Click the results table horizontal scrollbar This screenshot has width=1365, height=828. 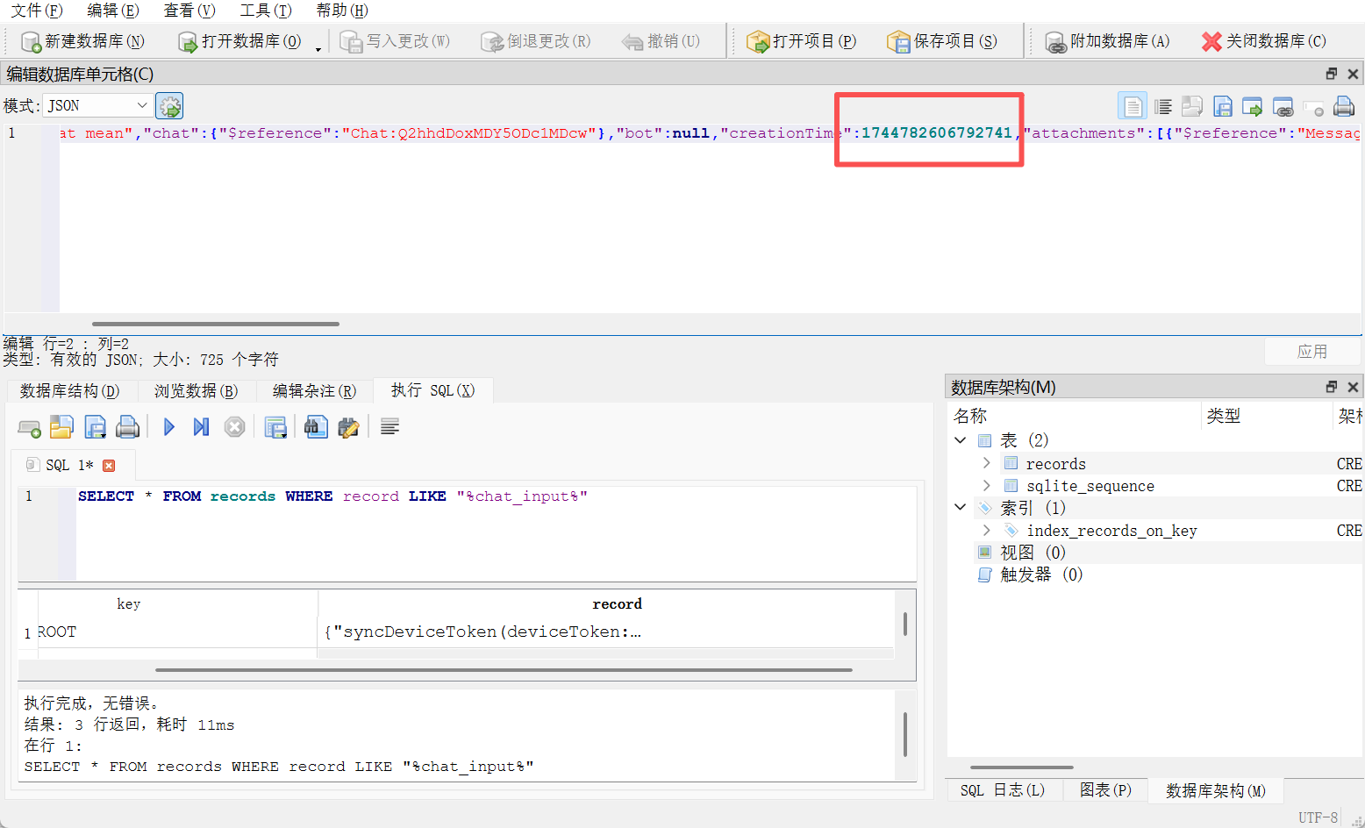point(504,670)
